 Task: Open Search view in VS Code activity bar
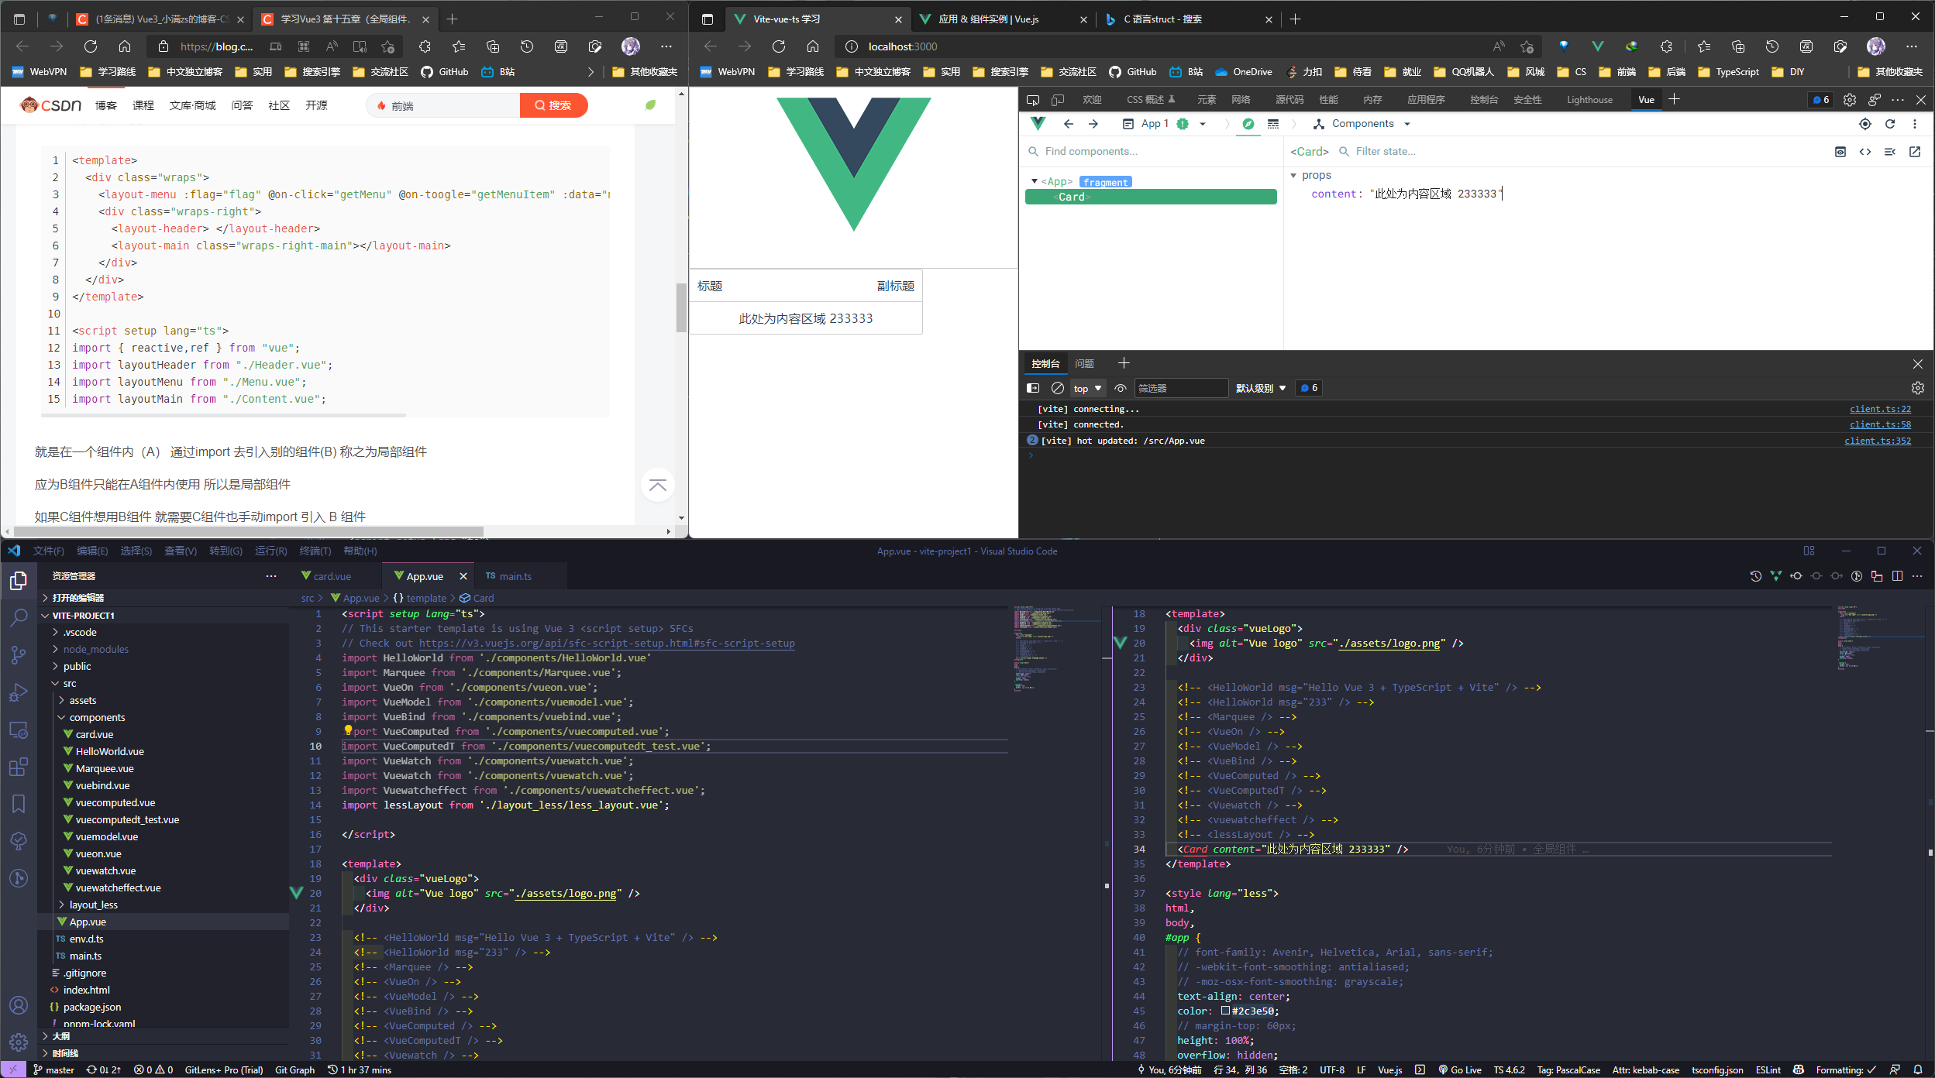point(19,617)
